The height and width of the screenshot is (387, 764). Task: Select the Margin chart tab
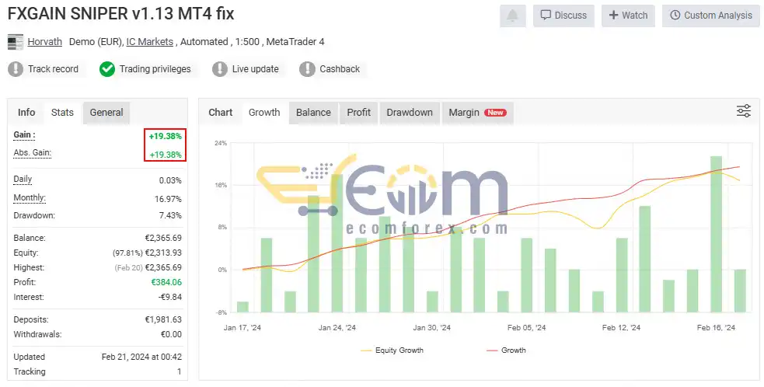(x=477, y=113)
